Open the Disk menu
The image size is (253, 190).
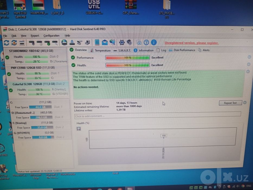[14, 36]
